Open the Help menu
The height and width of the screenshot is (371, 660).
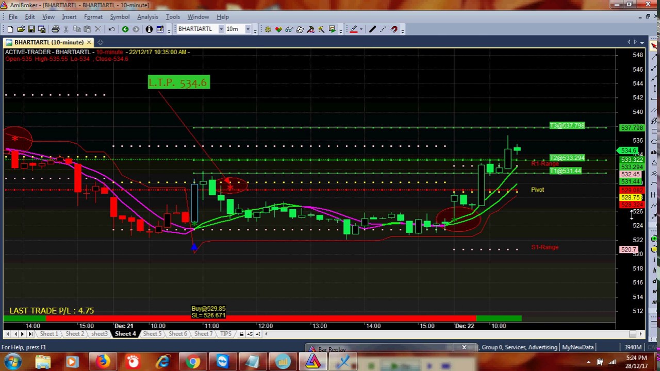223,17
